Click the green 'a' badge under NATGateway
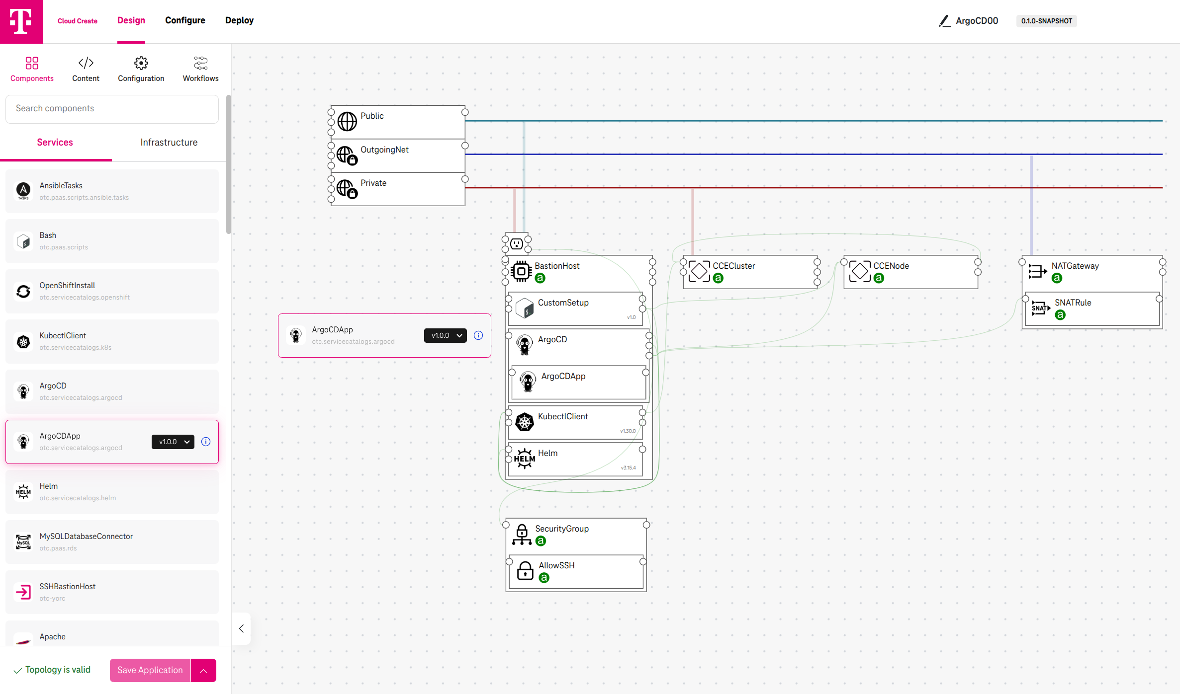This screenshot has width=1180, height=694. coord(1057,279)
